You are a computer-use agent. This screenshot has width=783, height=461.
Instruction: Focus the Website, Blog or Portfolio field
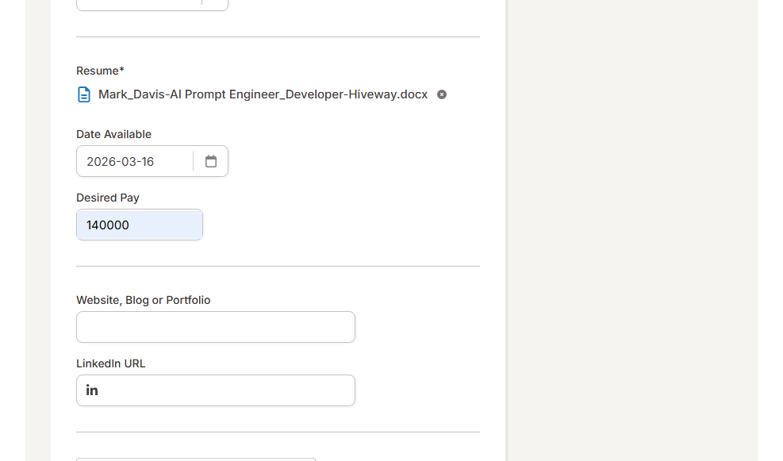(216, 327)
